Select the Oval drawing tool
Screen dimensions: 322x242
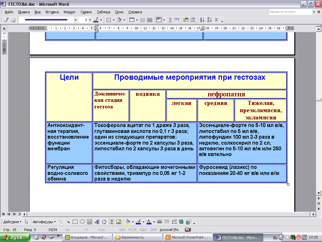tap(82, 222)
